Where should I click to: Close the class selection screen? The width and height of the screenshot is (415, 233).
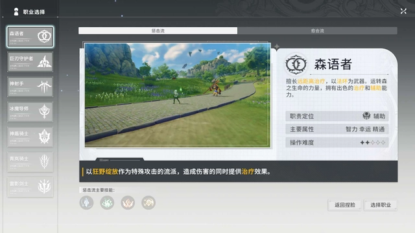[x=403, y=11]
